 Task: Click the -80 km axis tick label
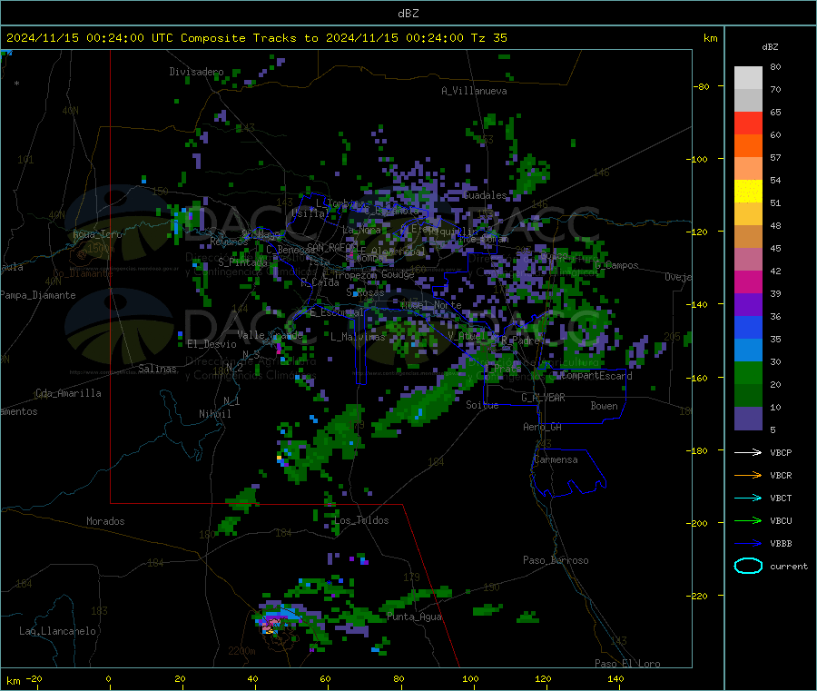pyautogui.click(x=702, y=87)
